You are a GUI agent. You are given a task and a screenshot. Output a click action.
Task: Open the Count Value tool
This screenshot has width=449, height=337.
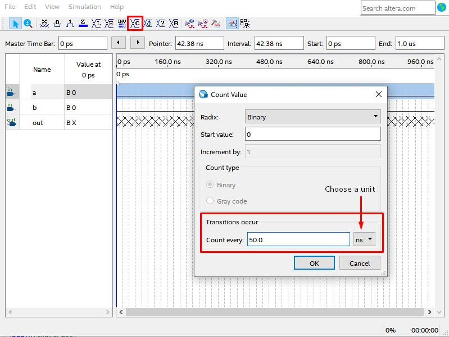tap(135, 24)
